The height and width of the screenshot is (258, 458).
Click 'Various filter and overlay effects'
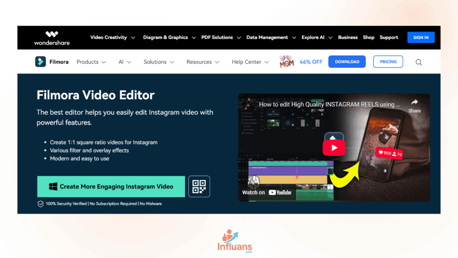click(89, 150)
